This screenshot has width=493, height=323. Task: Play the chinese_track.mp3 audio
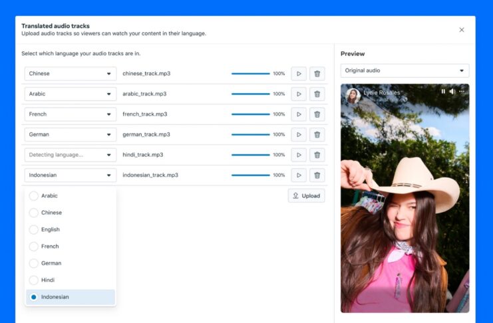click(299, 74)
